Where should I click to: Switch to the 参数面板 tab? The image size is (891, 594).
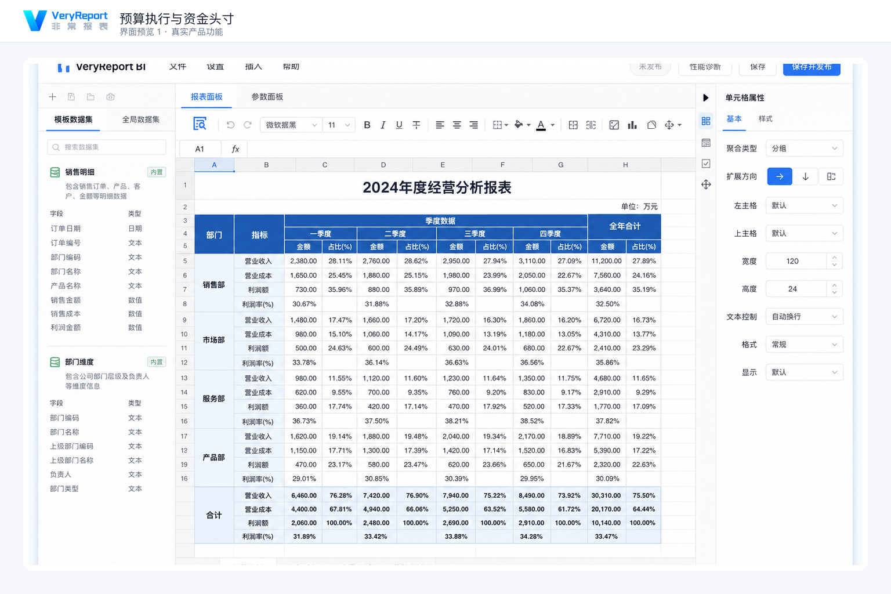coord(267,97)
